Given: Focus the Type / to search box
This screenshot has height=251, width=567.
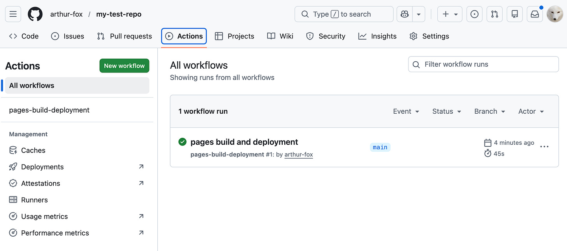Looking at the screenshot, I should (344, 14).
